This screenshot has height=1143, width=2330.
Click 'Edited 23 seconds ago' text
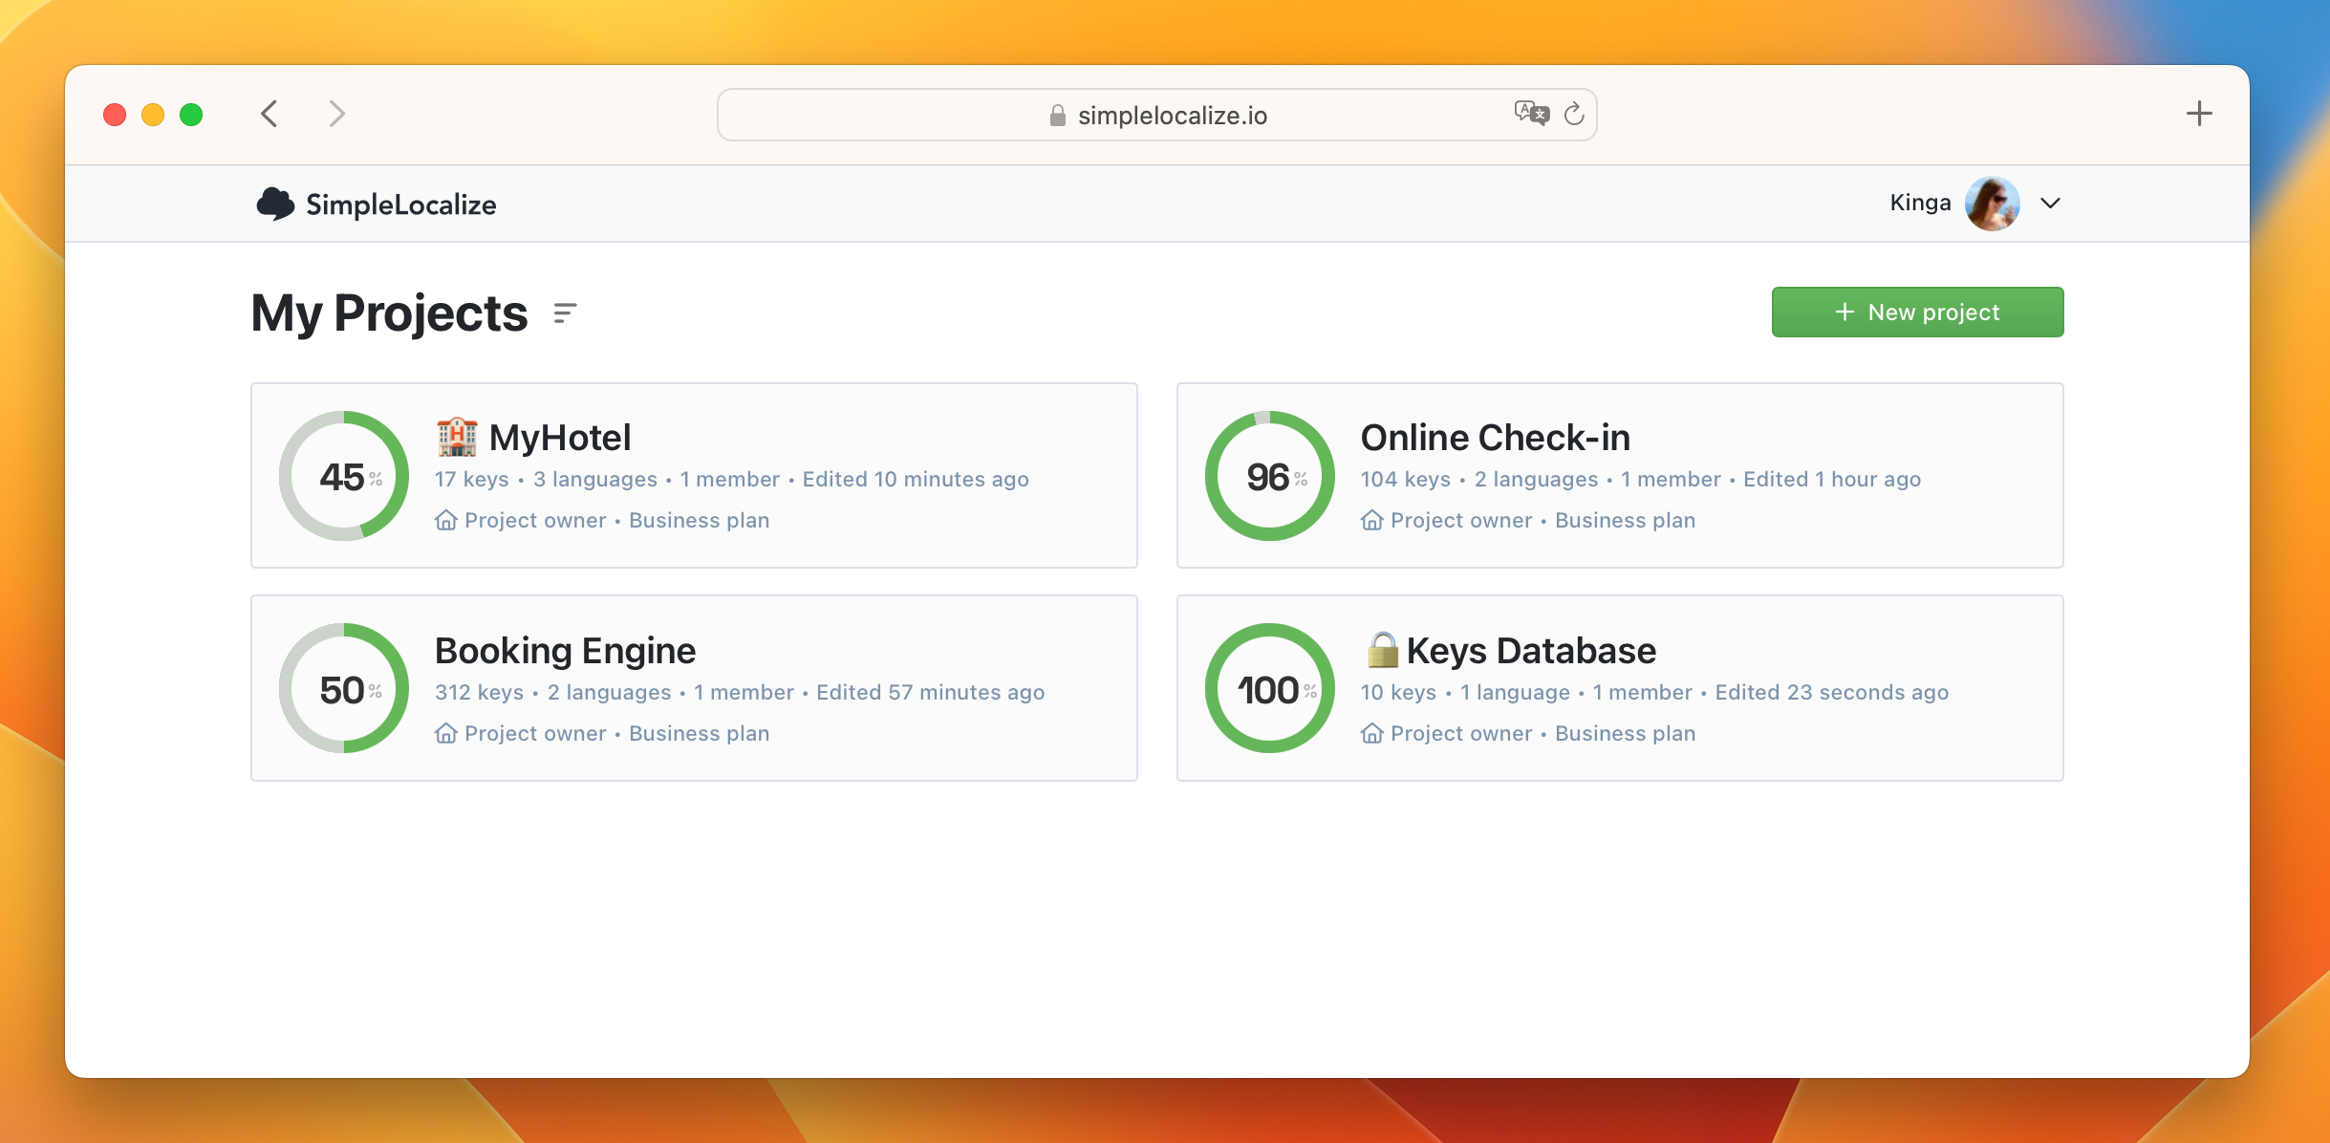click(x=1832, y=692)
